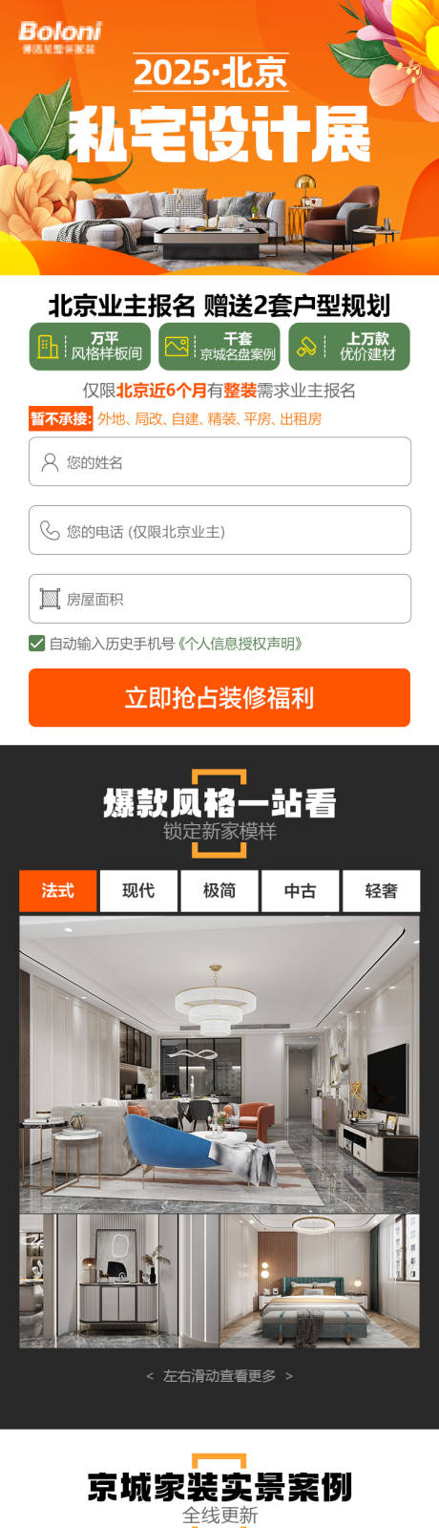Click the person icon in the name field
Viewport: 439px width, 1528px height.
(x=50, y=462)
